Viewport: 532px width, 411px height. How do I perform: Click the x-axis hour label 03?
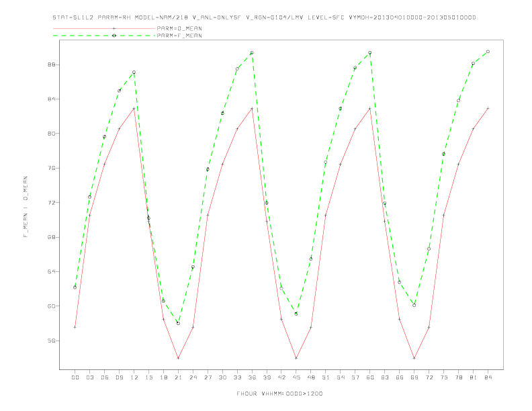tap(89, 377)
